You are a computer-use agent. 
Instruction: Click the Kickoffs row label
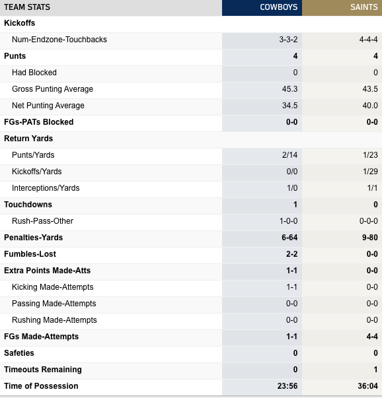click(x=20, y=23)
